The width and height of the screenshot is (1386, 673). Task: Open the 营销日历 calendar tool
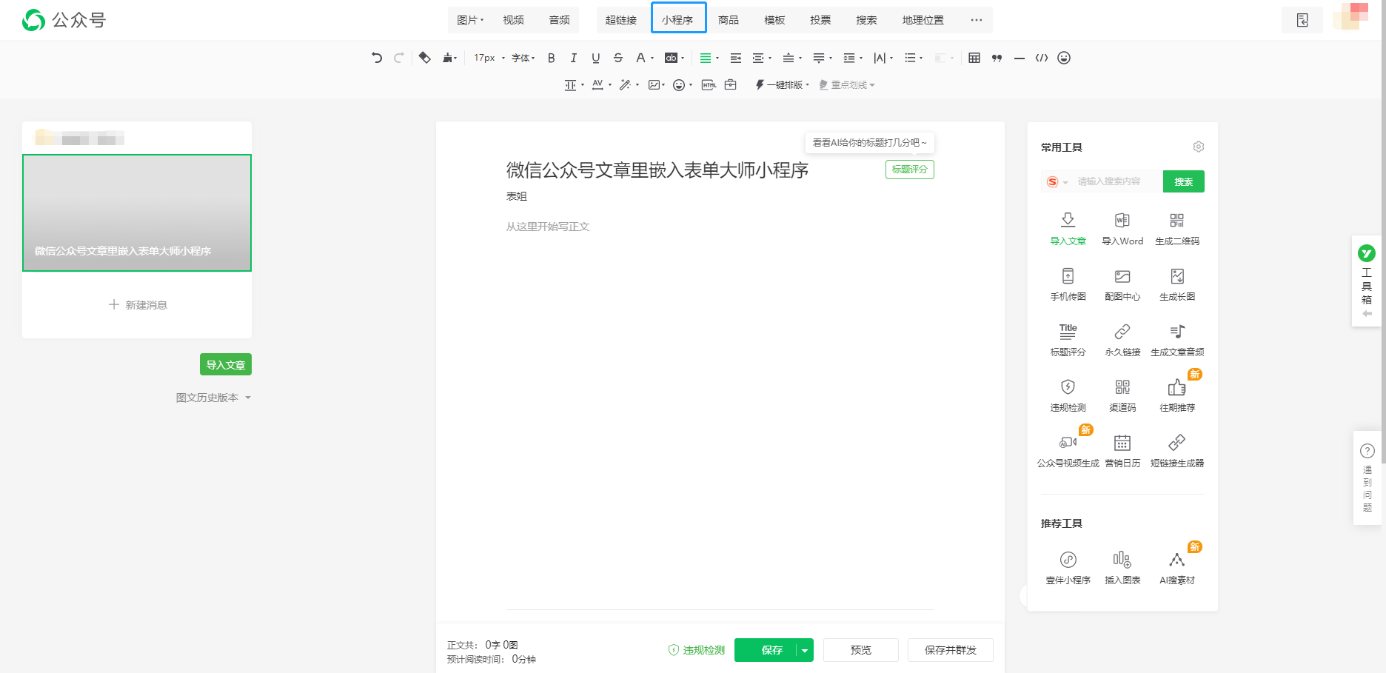[1122, 449]
